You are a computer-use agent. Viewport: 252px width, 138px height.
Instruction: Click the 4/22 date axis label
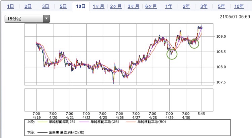coord(86,118)
